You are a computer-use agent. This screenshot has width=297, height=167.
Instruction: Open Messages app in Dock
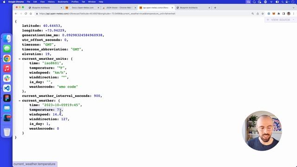(7, 49)
